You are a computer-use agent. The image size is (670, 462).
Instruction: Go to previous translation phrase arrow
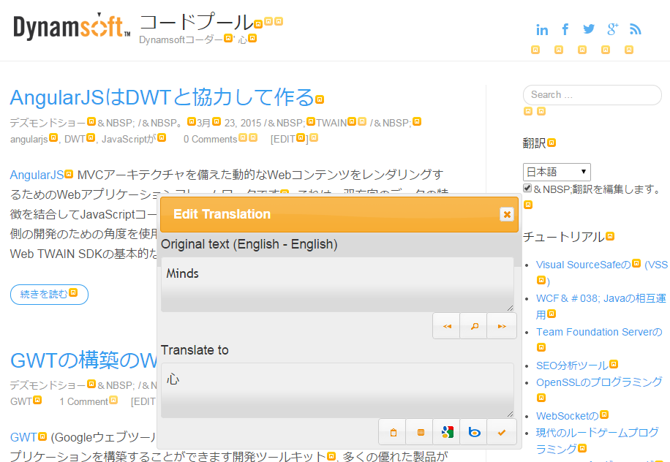[447, 326]
